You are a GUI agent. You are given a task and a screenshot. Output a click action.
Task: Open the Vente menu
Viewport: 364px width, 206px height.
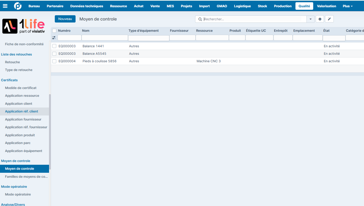coord(155,6)
